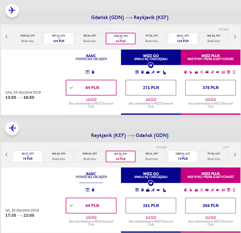
Task: Click the WIZZ PLUS two-people icon on the outbound flight
Action: point(223,72)
